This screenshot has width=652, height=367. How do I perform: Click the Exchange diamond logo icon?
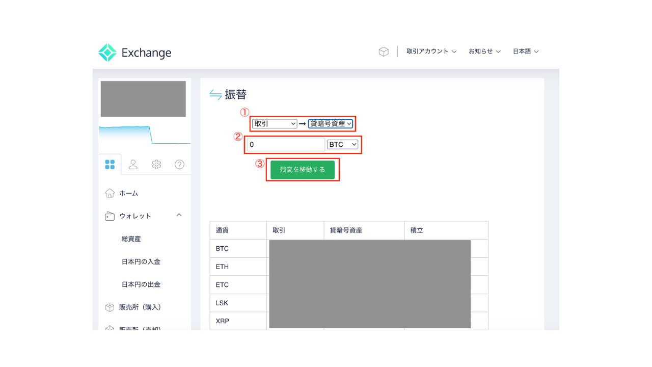pos(107,51)
